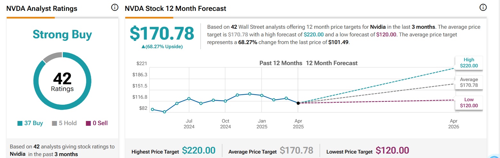Click the Average $170.78 forecast label
This screenshot has height=158, width=500.
[469, 82]
